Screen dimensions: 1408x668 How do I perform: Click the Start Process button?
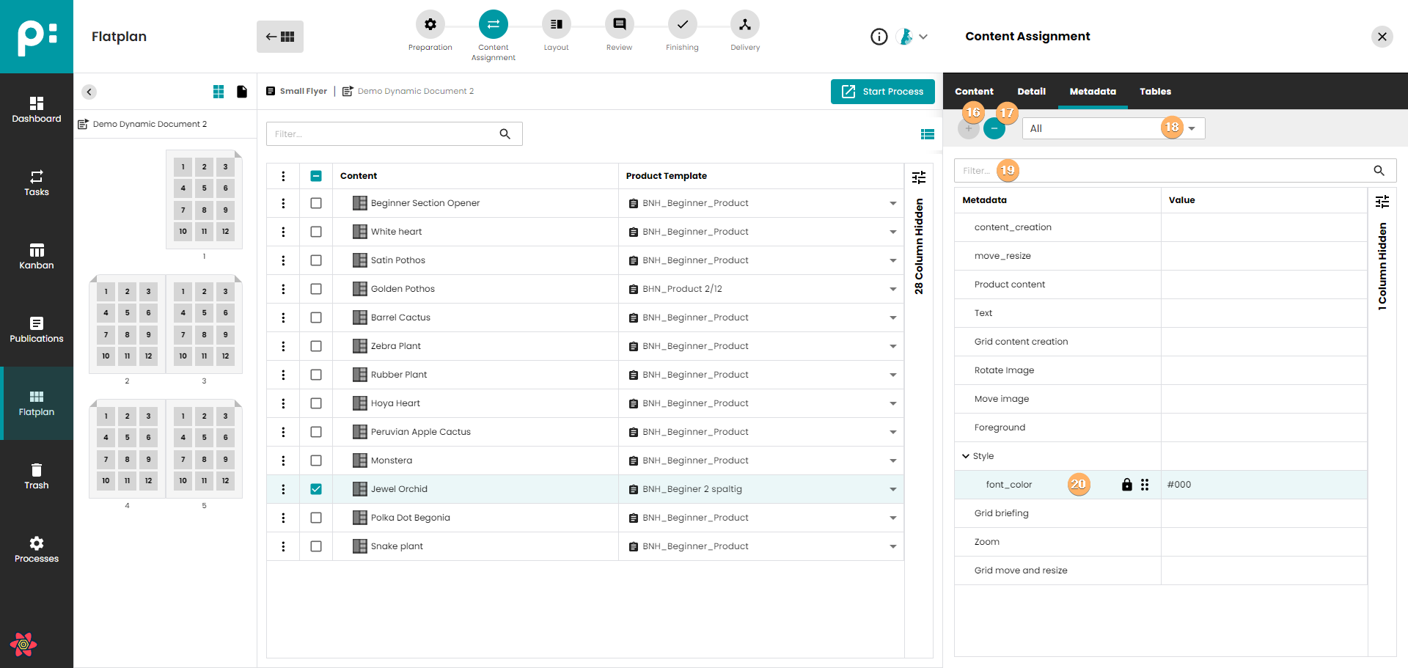882,92
